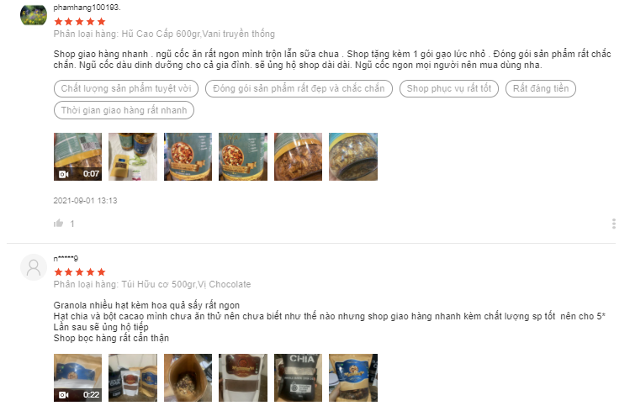
Task: Click five-star rating of n*****9 review
Action: pos(80,272)
